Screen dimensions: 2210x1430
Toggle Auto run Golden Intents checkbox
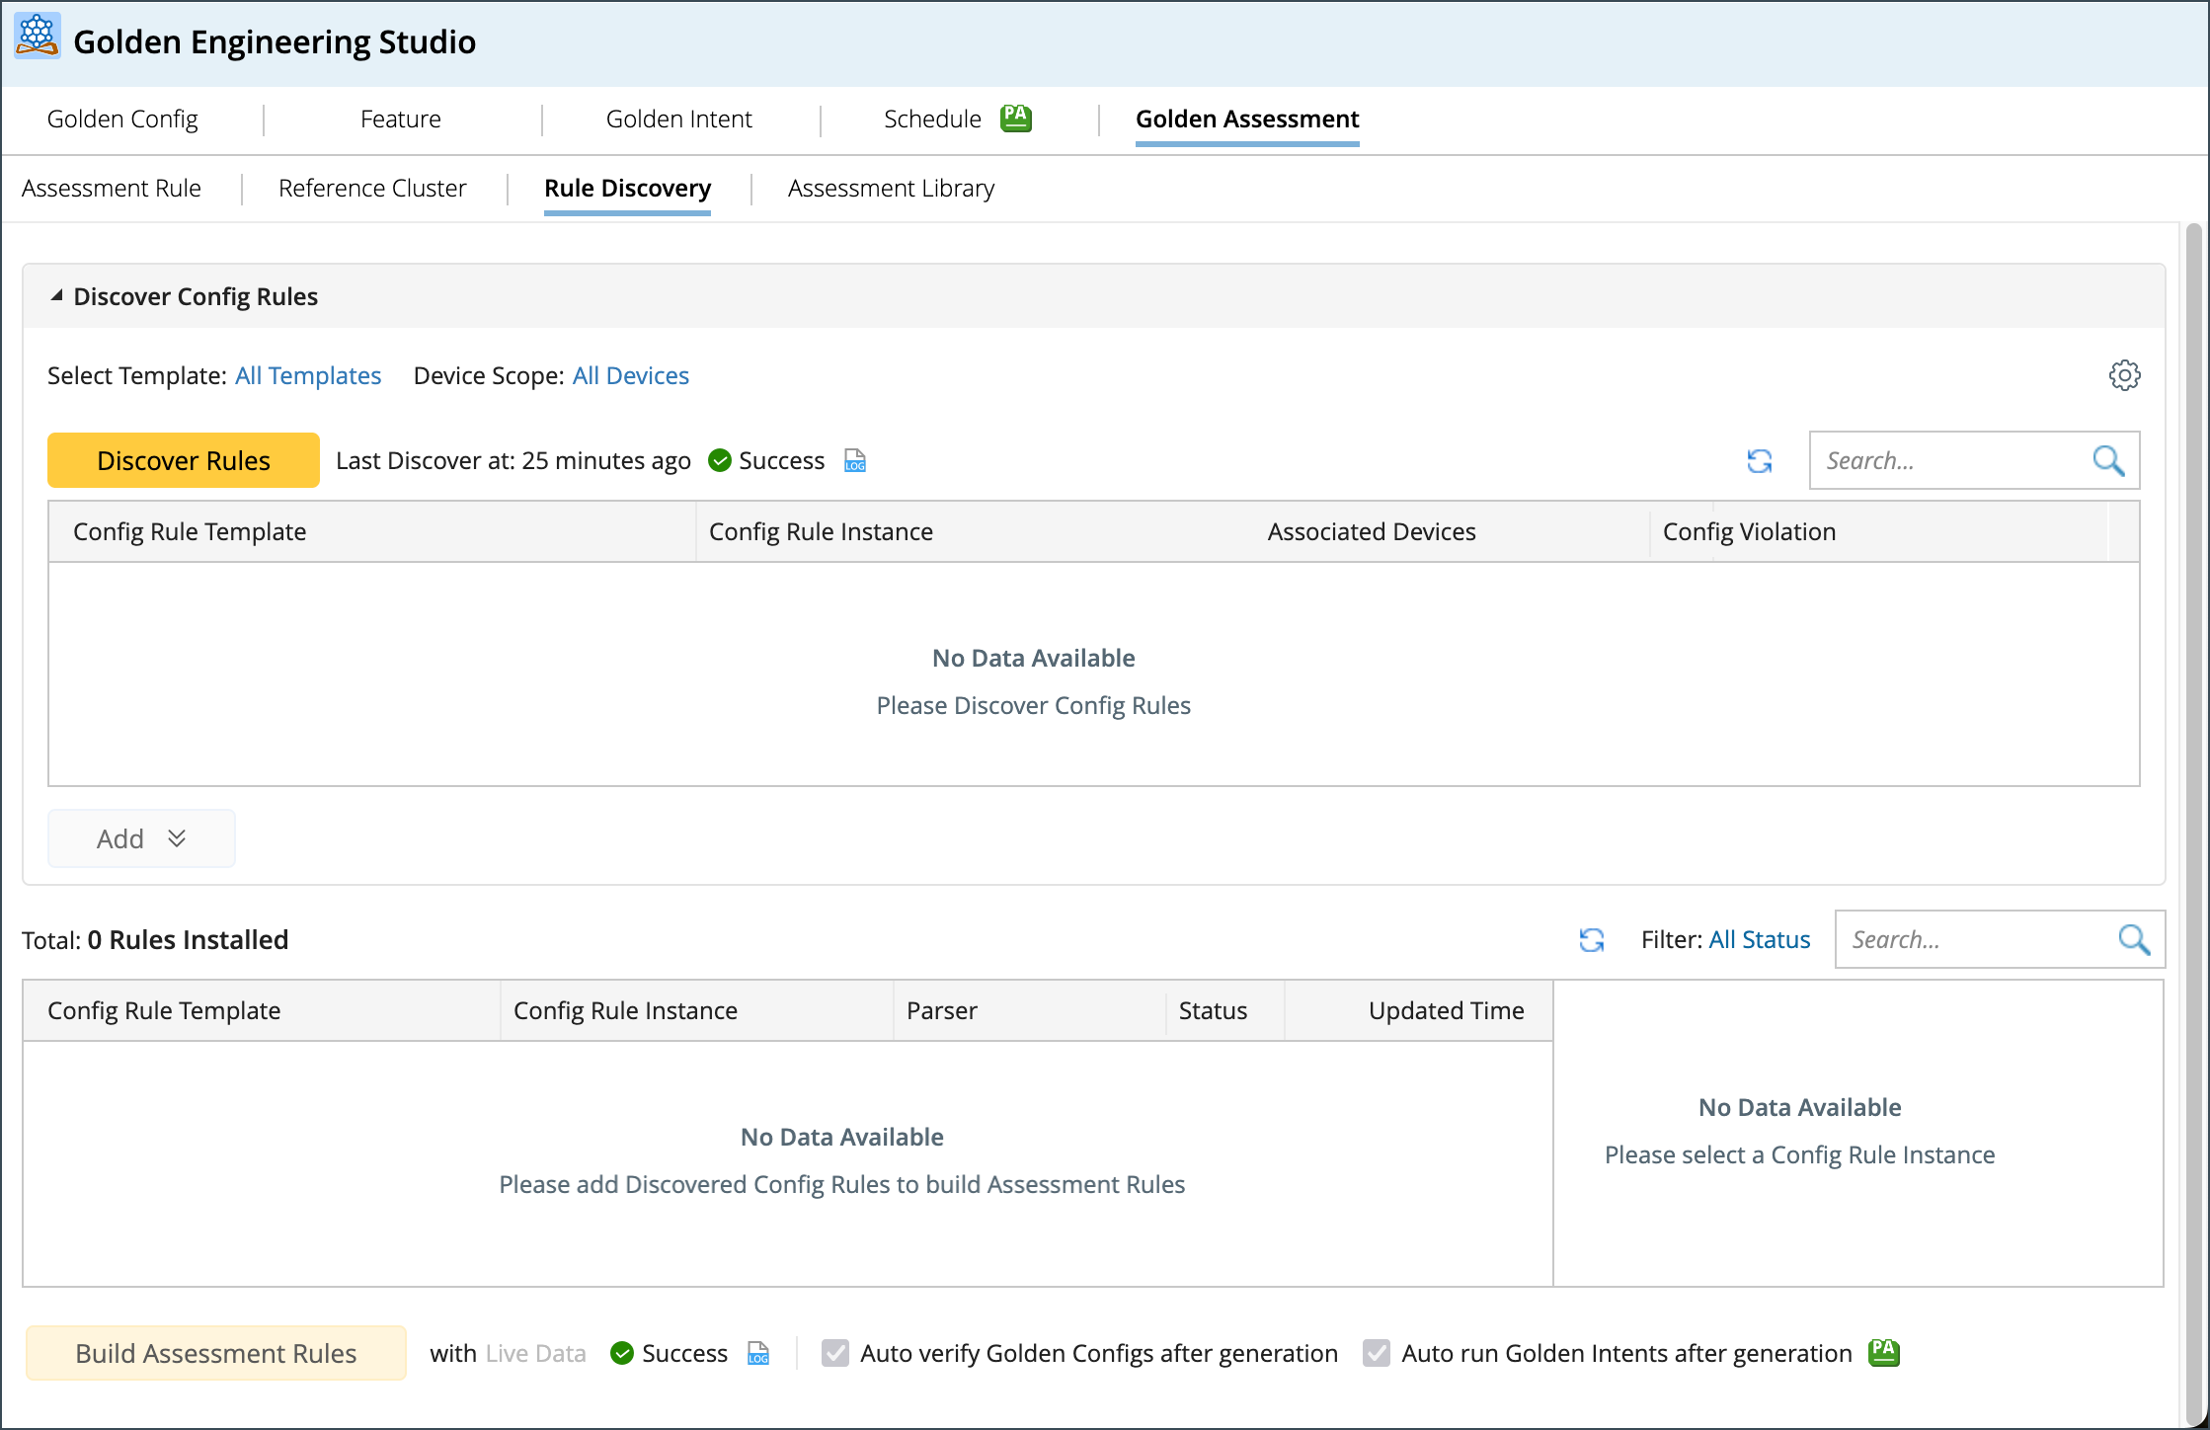[x=1377, y=1353]
